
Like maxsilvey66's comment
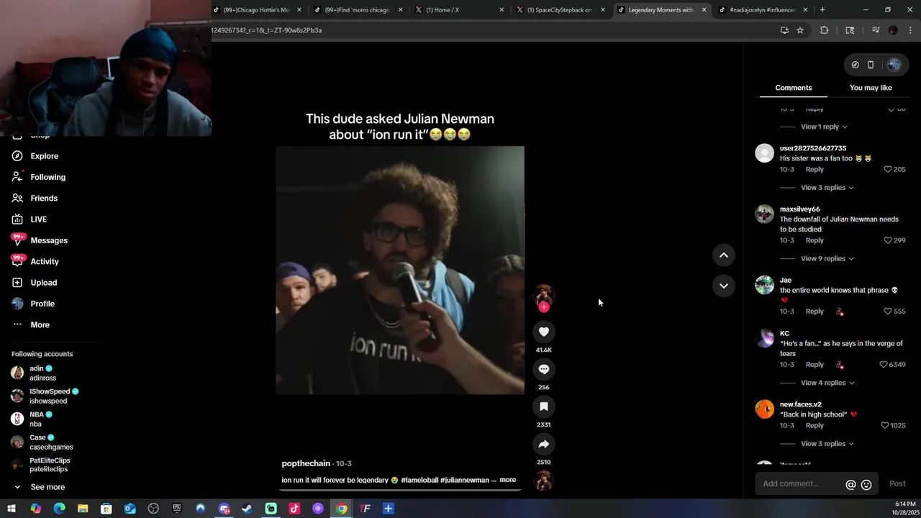[x=887, y=240]
